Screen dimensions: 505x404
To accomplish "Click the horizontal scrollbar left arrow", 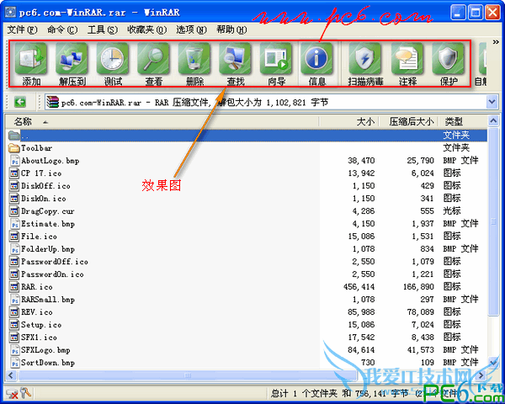I will (11, 375).
